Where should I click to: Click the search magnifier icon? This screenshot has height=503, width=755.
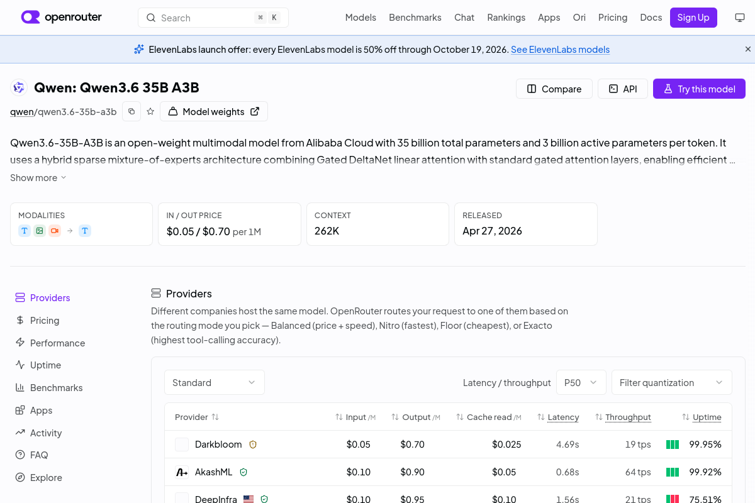click(x=151, y=18)
